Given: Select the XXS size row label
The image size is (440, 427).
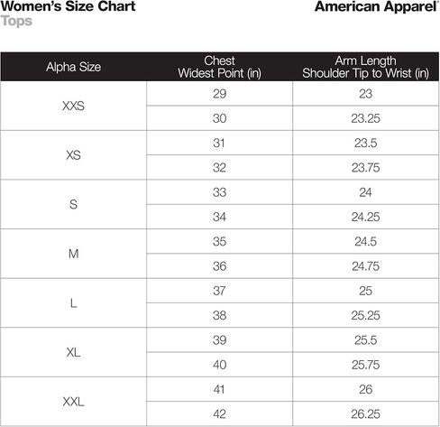Looking at the screenshot, I should [x=73, y=106].
